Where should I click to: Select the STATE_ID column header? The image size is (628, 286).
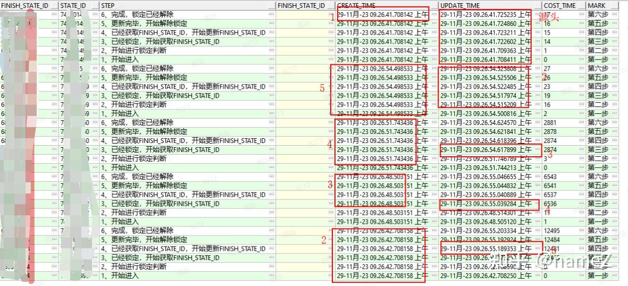pyautogui.click(x=79, y=6)
